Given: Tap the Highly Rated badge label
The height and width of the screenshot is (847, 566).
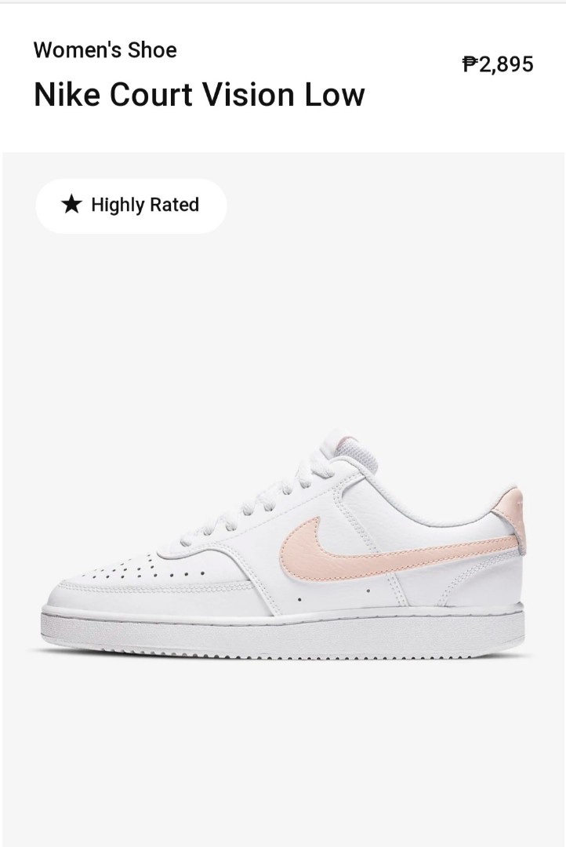Looking at the screenshot, I should pos(145,205).
